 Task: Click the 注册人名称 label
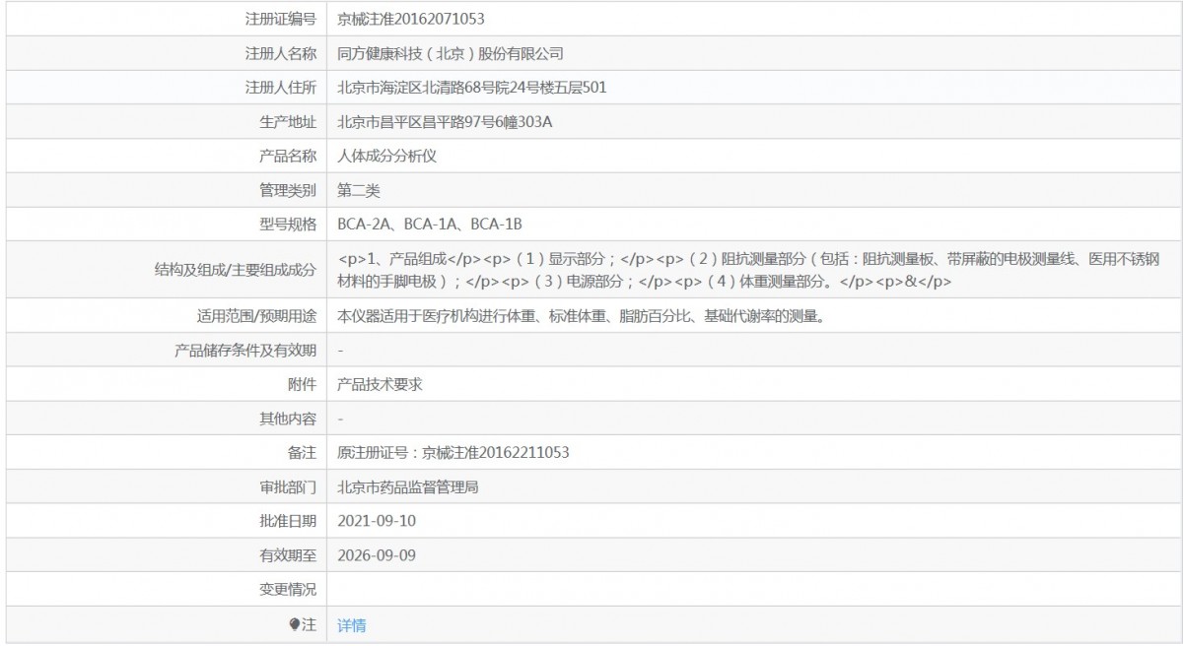click(x=281, y=53)
